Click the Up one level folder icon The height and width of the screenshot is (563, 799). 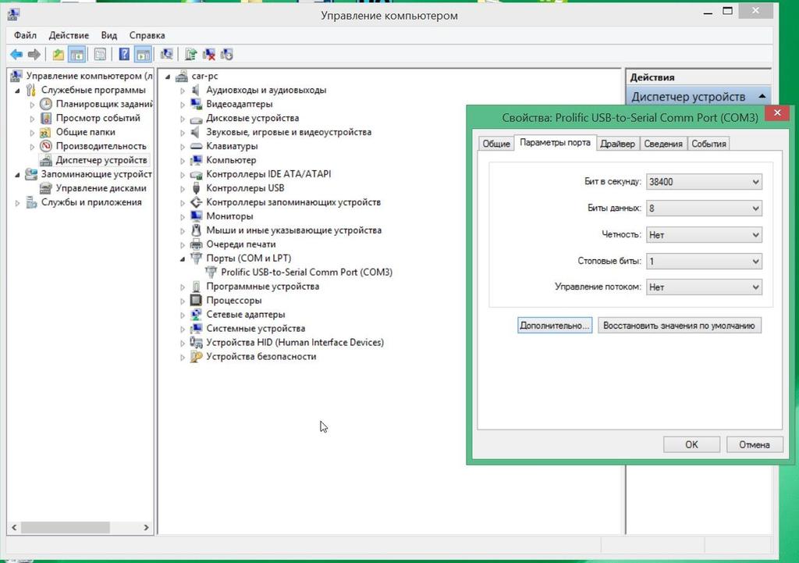[59, 55]
